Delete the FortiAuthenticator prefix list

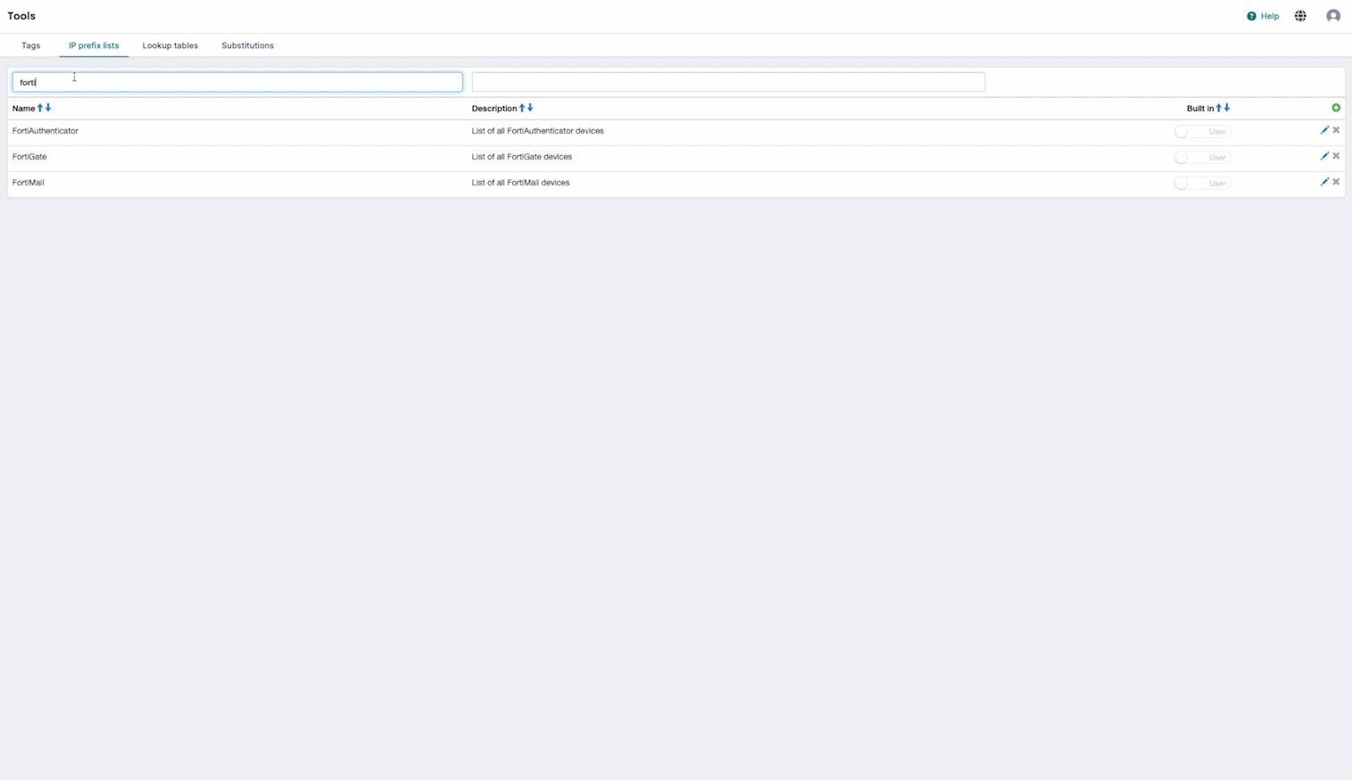(x=1336, y=130)
